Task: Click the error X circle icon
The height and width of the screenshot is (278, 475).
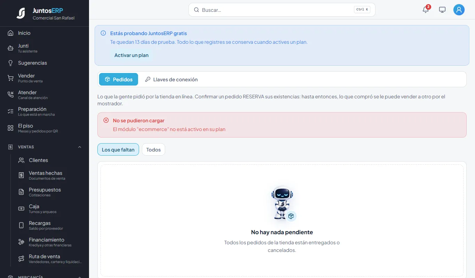Action: pyautogui.click(x=106, y=120)
